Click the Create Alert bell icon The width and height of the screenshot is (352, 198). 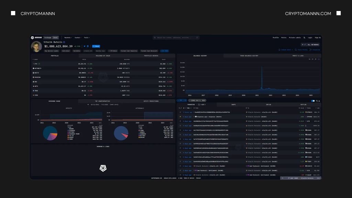click(x=279, y=50)
